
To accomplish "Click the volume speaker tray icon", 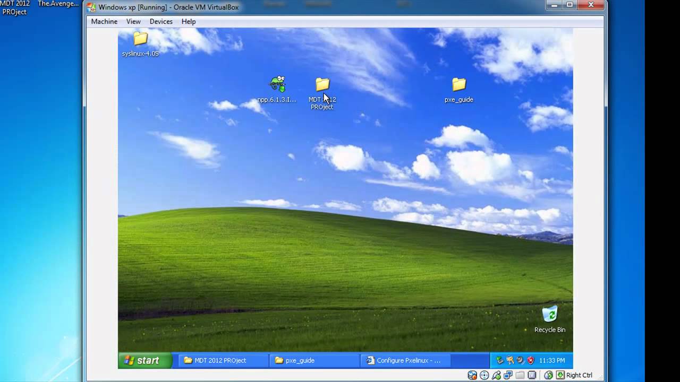I will click(521, 360).
